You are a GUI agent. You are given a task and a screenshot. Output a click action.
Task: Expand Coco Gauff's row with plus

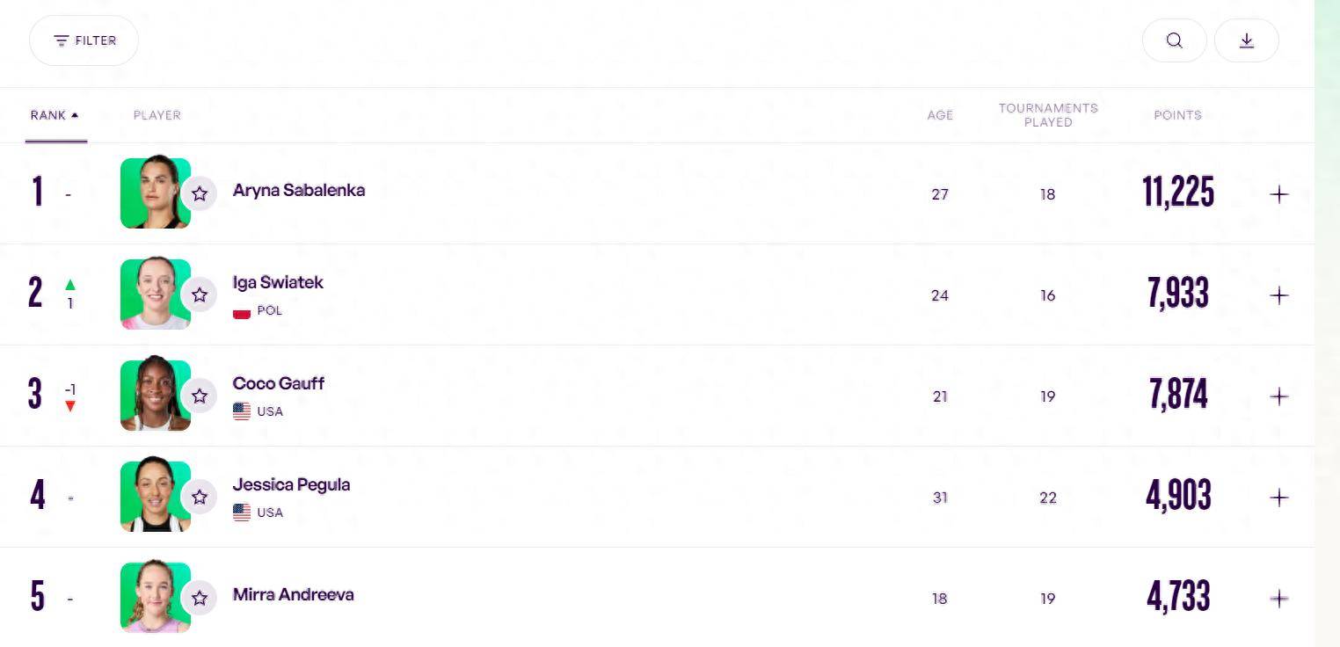(x=1279, y=396)
